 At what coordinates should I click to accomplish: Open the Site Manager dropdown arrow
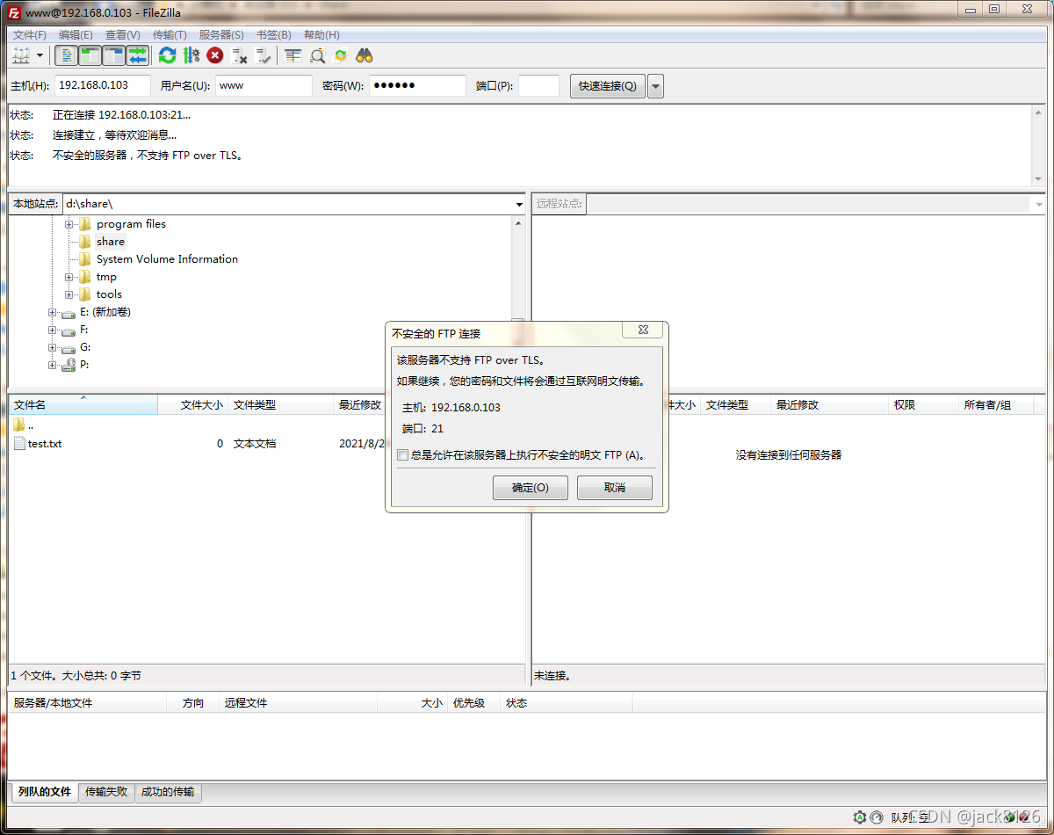pos(40,55)
